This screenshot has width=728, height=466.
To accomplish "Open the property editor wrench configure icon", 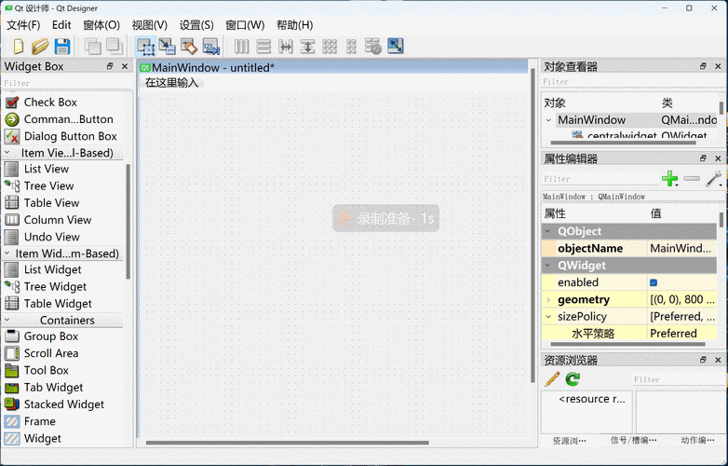I will [x=714, y=179].
